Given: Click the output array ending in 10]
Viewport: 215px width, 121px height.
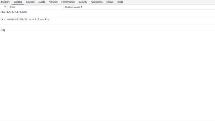Looking at the screenshot, I should [x=3, y=30].
